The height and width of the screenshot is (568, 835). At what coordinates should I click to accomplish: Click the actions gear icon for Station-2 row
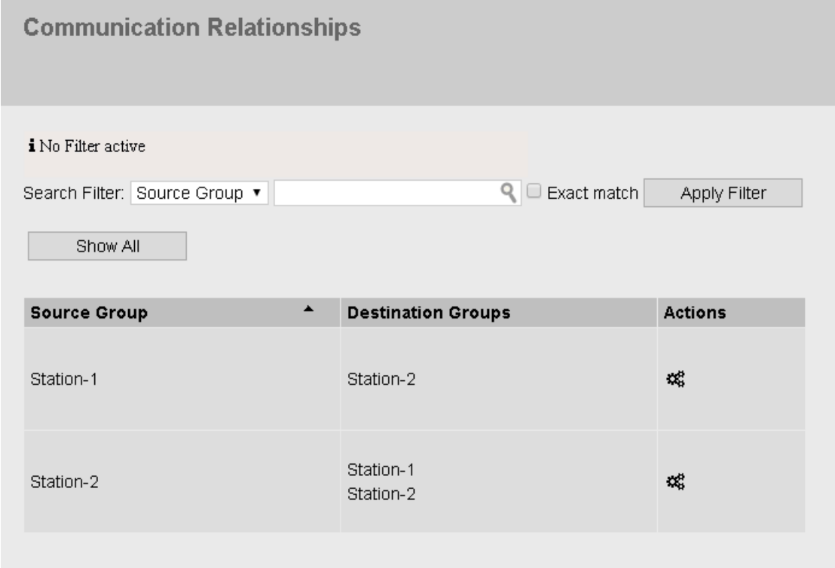[674, 482]
